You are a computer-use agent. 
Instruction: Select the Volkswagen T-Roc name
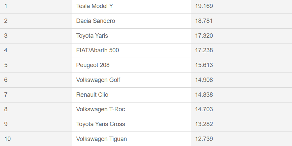(101, 109)
